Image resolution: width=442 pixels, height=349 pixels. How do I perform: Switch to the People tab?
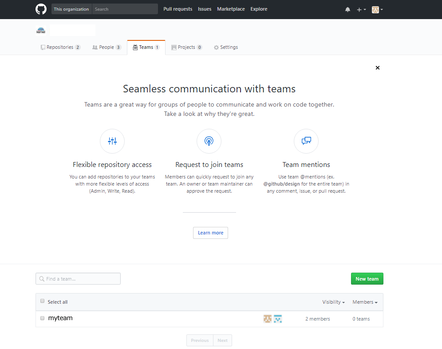click(x=107, y=47)
